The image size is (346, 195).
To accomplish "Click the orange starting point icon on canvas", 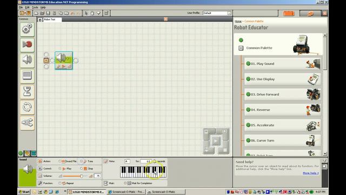I will click(46, 60).
